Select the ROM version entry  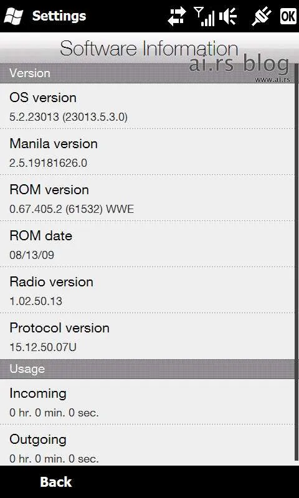pos(147,198)
